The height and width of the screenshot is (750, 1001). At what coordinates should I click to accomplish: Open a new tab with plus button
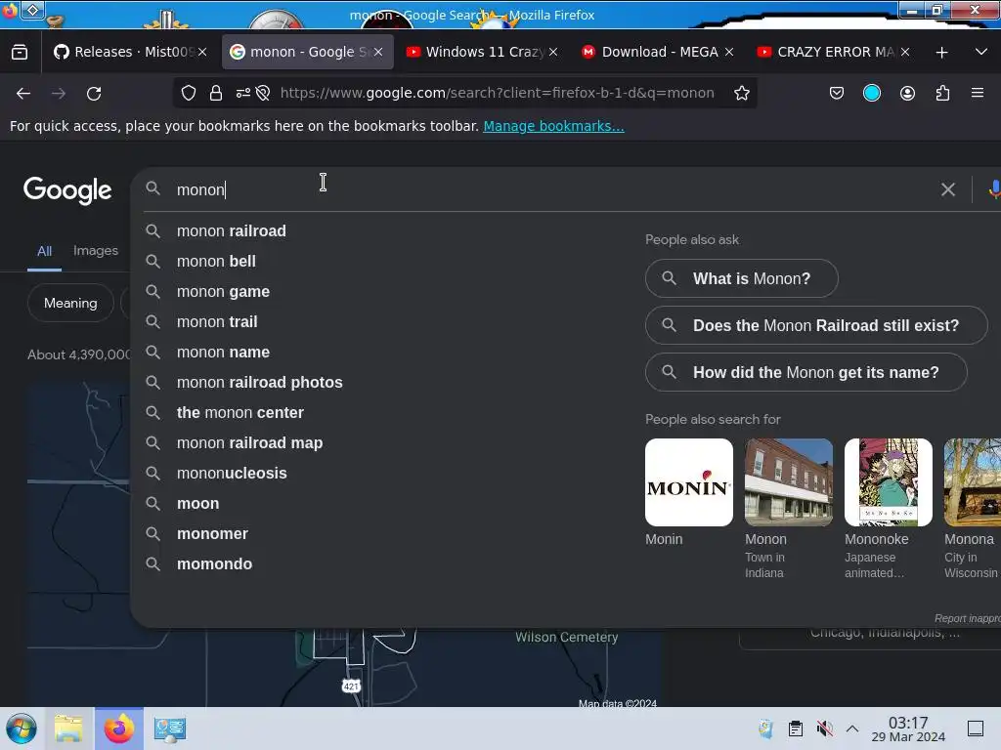pos(941,53)
